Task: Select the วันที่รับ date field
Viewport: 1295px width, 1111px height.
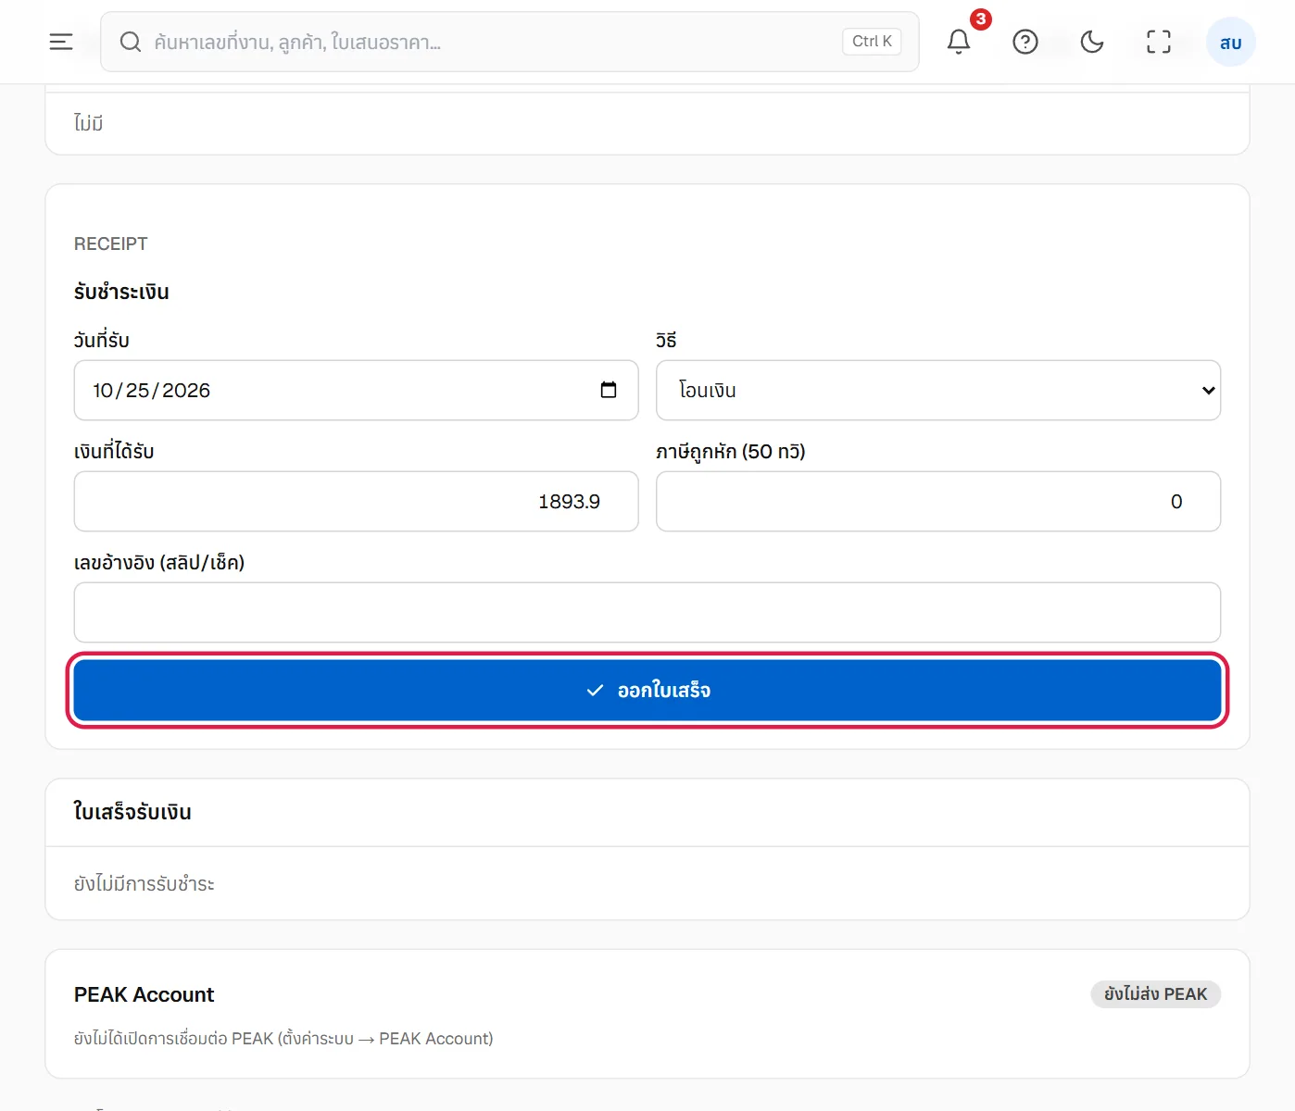Action: pos(356,390)
